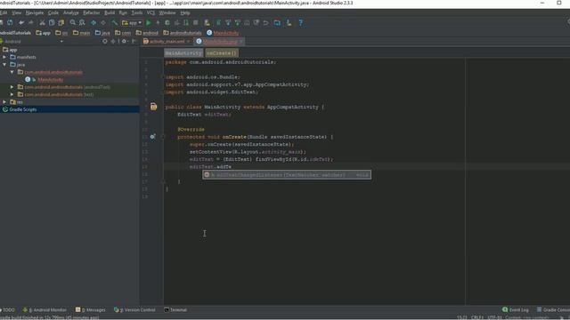Click the Paste clipboard icon

(x=61, y=22)
